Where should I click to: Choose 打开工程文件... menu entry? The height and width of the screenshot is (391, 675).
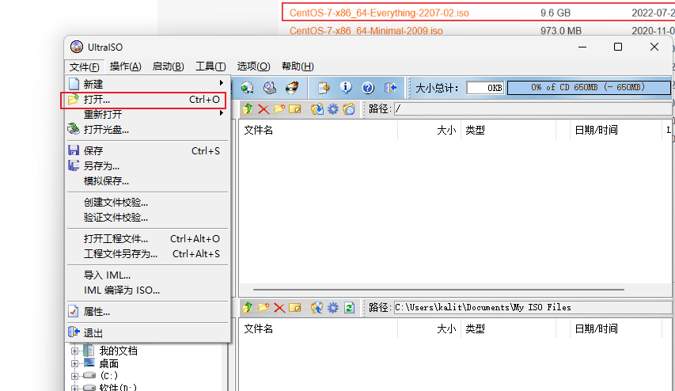147,238
